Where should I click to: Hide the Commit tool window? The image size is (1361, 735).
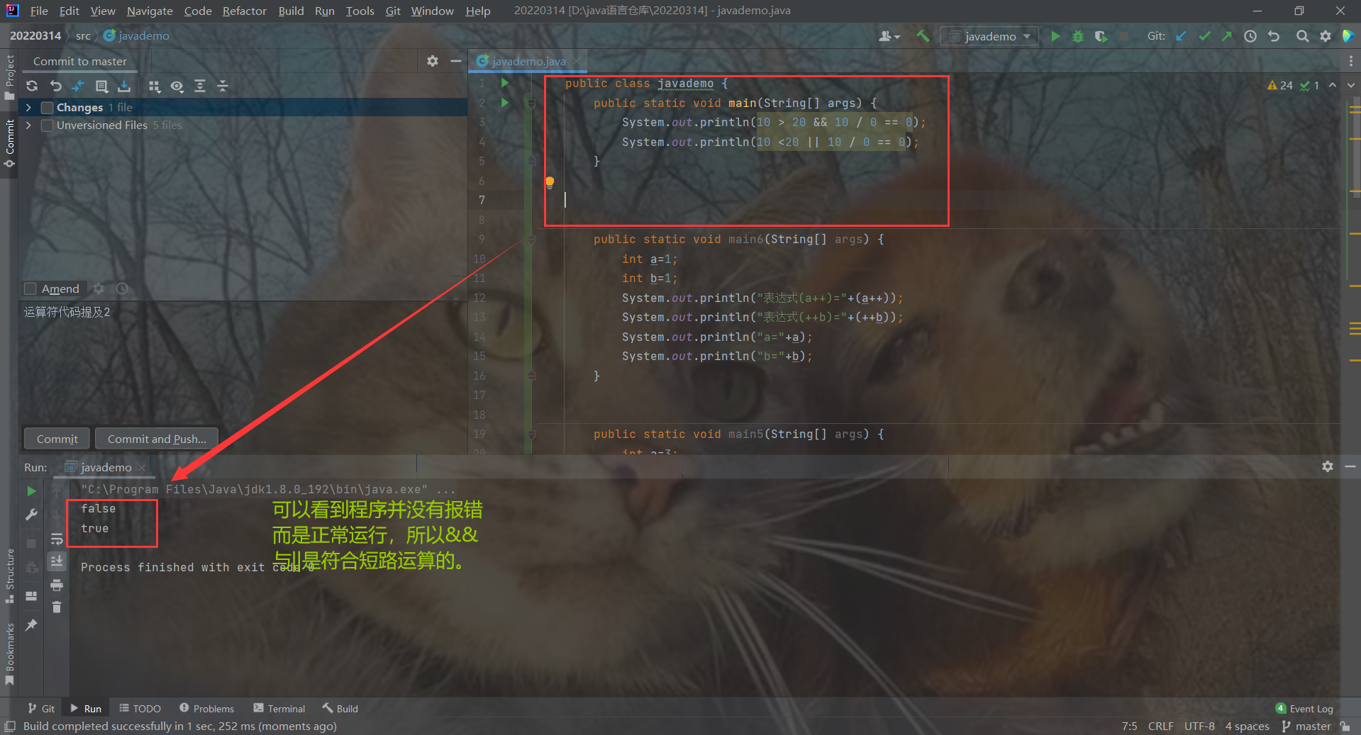[456, 61]
